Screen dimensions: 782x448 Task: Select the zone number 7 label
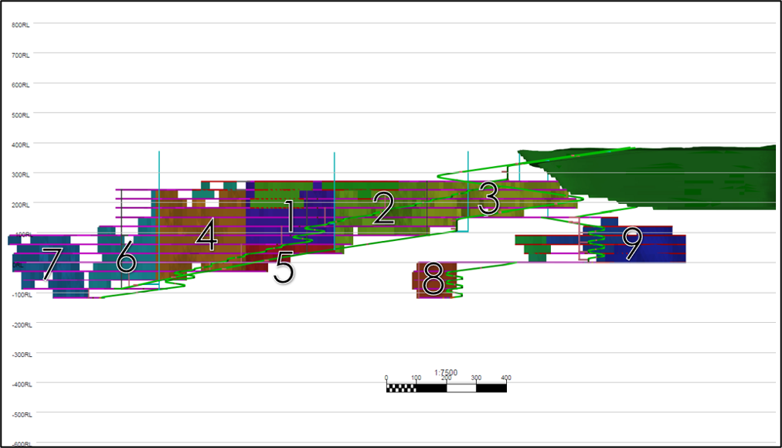coord(51,263)
